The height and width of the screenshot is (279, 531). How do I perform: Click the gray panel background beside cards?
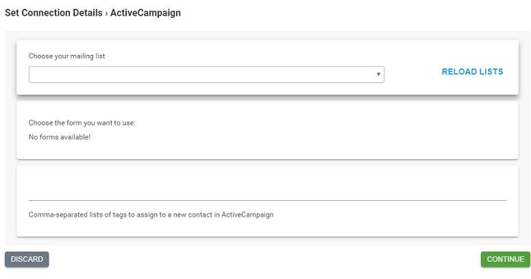(x=10, y=136)
